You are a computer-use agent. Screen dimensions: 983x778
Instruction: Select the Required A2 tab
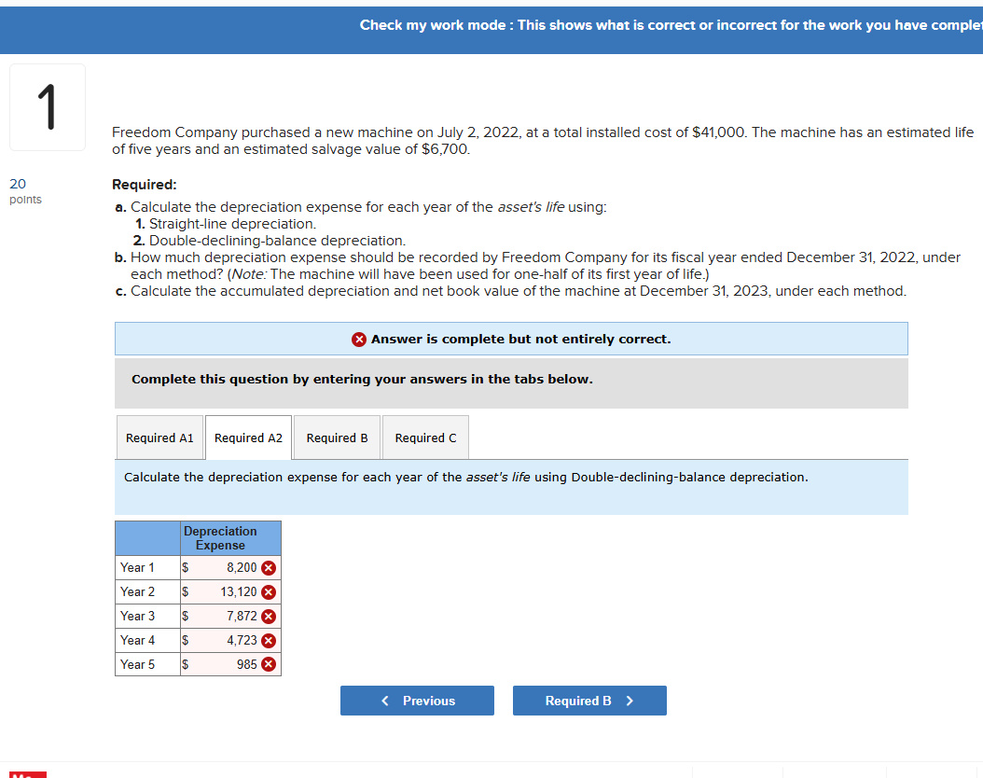pyautogui.click(x=248, y=437)
